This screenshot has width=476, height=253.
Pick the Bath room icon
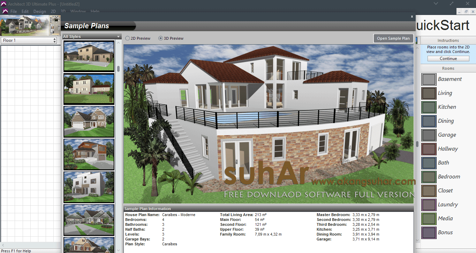429,163
